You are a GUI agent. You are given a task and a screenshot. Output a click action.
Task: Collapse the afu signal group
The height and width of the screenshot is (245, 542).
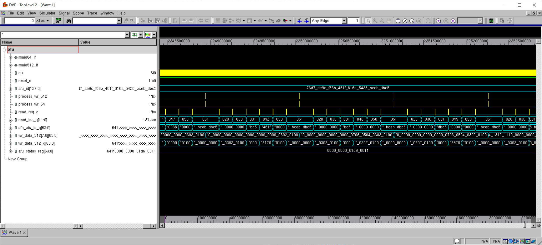[x=4, y=50]
